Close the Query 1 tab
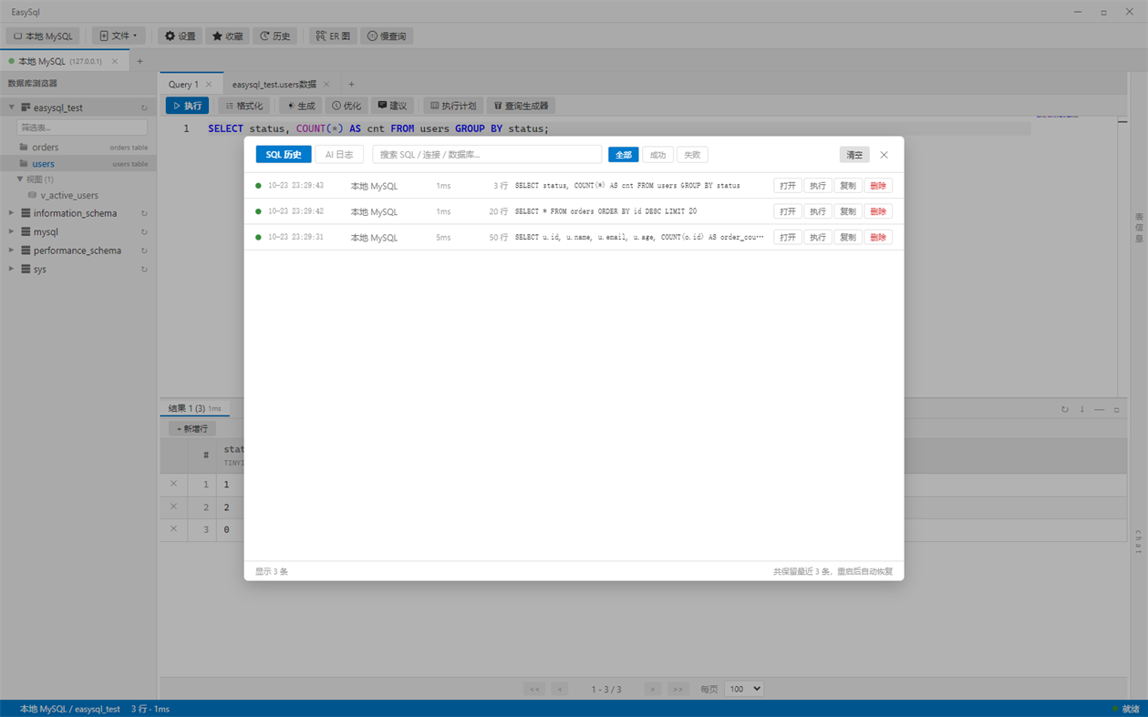1148x717 pixels. coord(209,85)
